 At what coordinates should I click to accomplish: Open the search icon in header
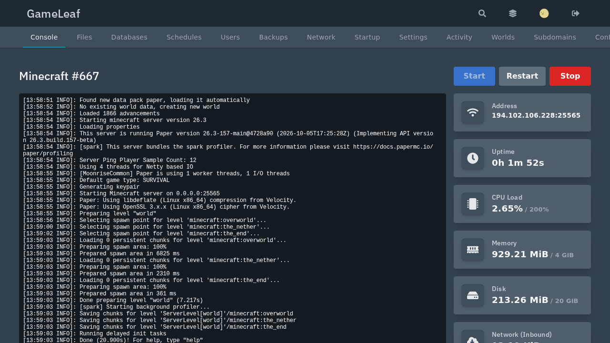tap(482, 13)
